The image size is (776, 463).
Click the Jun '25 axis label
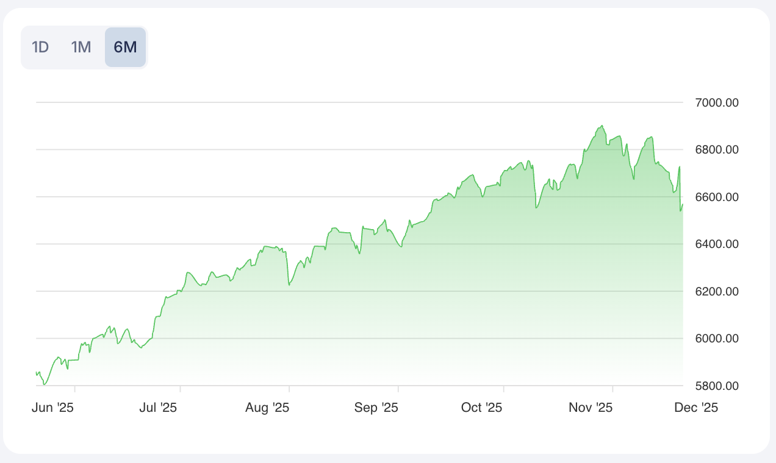tap(52, 408)
